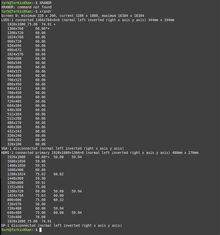Viewport: 220px width, 235px height.
Task: Click the '864x486' resolution entry
Action: (14, 76)
